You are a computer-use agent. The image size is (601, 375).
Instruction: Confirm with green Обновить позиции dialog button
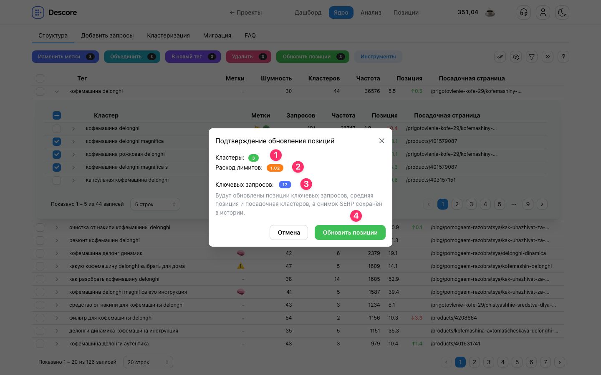click(x=350, y=232)
